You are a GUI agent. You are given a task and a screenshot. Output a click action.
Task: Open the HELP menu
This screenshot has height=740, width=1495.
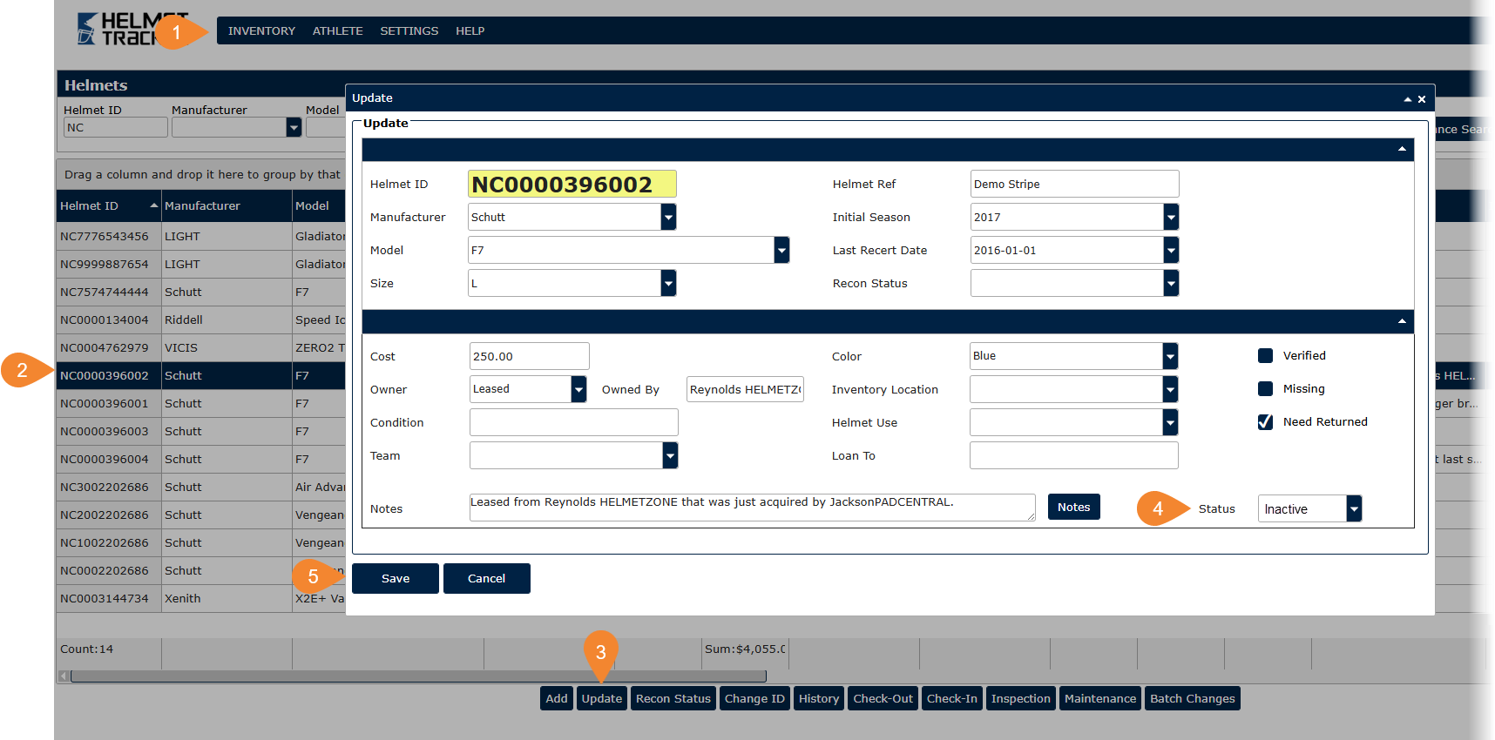coord(470,30)
